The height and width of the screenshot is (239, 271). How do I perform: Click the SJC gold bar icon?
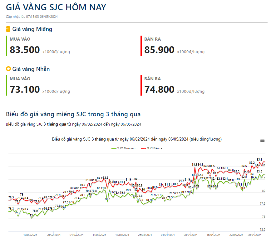click(8, 29)
